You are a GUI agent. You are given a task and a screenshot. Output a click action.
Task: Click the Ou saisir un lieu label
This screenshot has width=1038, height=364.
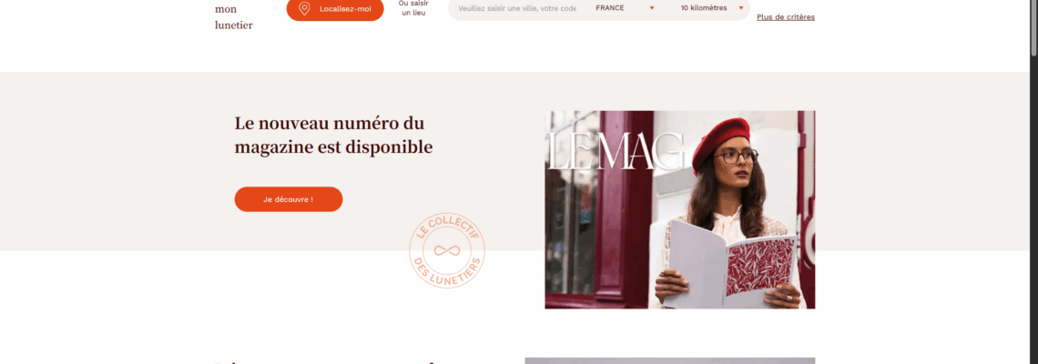pyautogui.click(x=413, y=8)
